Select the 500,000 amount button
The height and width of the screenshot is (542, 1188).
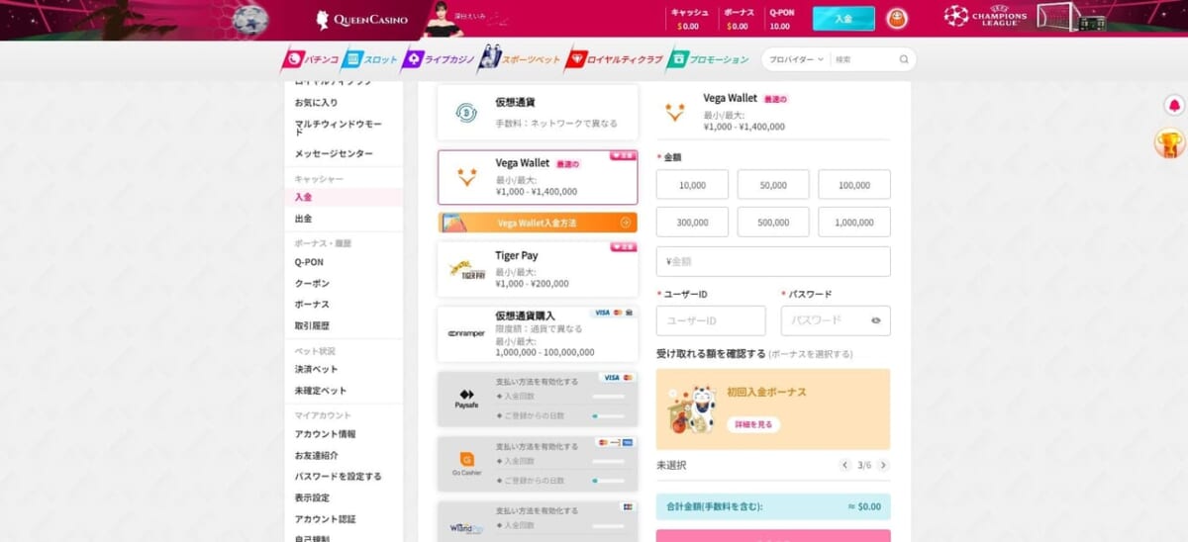[x=773, y=223]
